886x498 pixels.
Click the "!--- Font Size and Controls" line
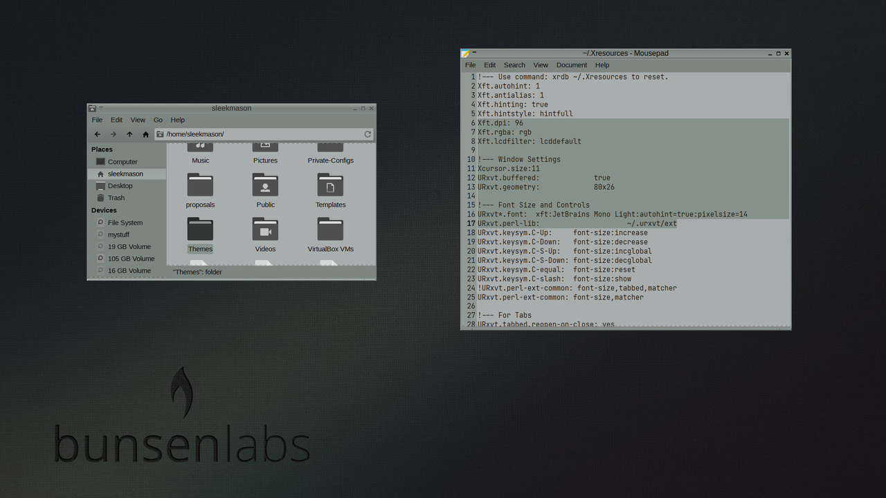tap(534, 205)
